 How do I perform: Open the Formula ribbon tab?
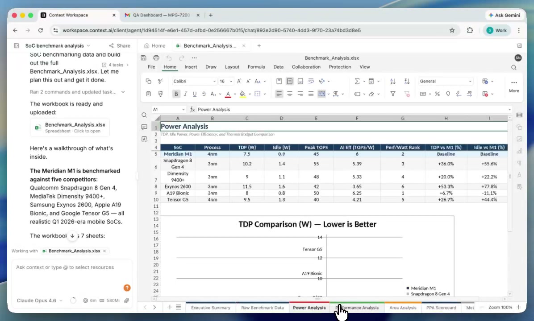click(256, 67)
